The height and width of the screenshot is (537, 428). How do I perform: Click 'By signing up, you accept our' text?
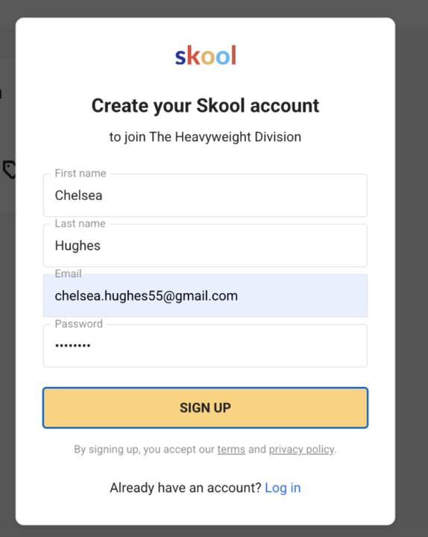pos(144,449)
